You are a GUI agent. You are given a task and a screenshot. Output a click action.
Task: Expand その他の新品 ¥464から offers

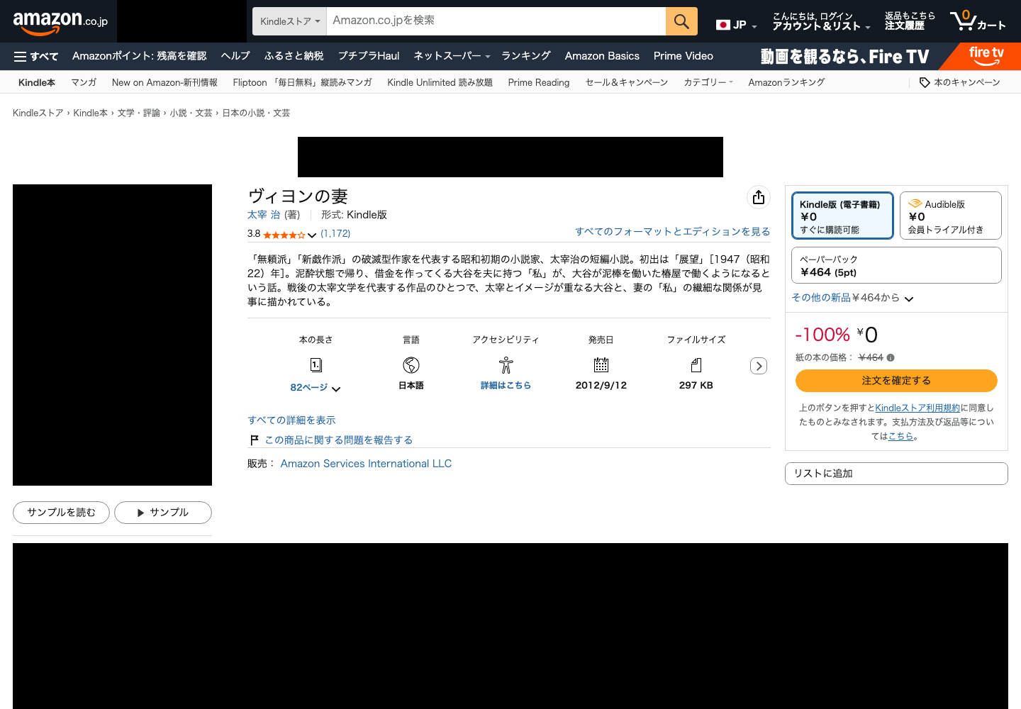pyautogui.click(x=852, y=298)
